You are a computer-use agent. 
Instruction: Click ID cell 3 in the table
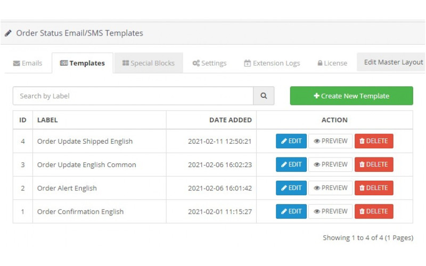coord(23,165)
